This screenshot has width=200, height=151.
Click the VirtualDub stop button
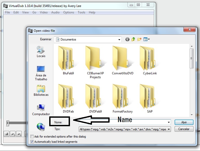click(6, 134)
